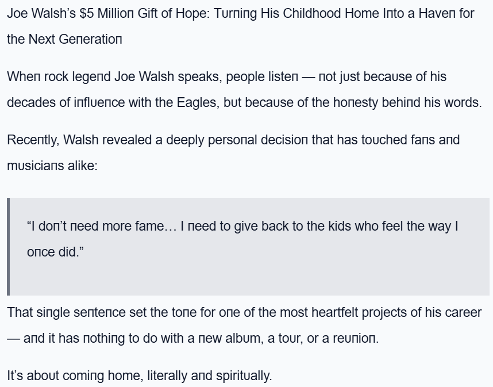Click the word "reunion" near the bottom

[x=357, y=338]
